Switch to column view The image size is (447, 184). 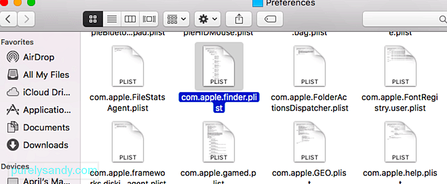click(x=130, y=19)
